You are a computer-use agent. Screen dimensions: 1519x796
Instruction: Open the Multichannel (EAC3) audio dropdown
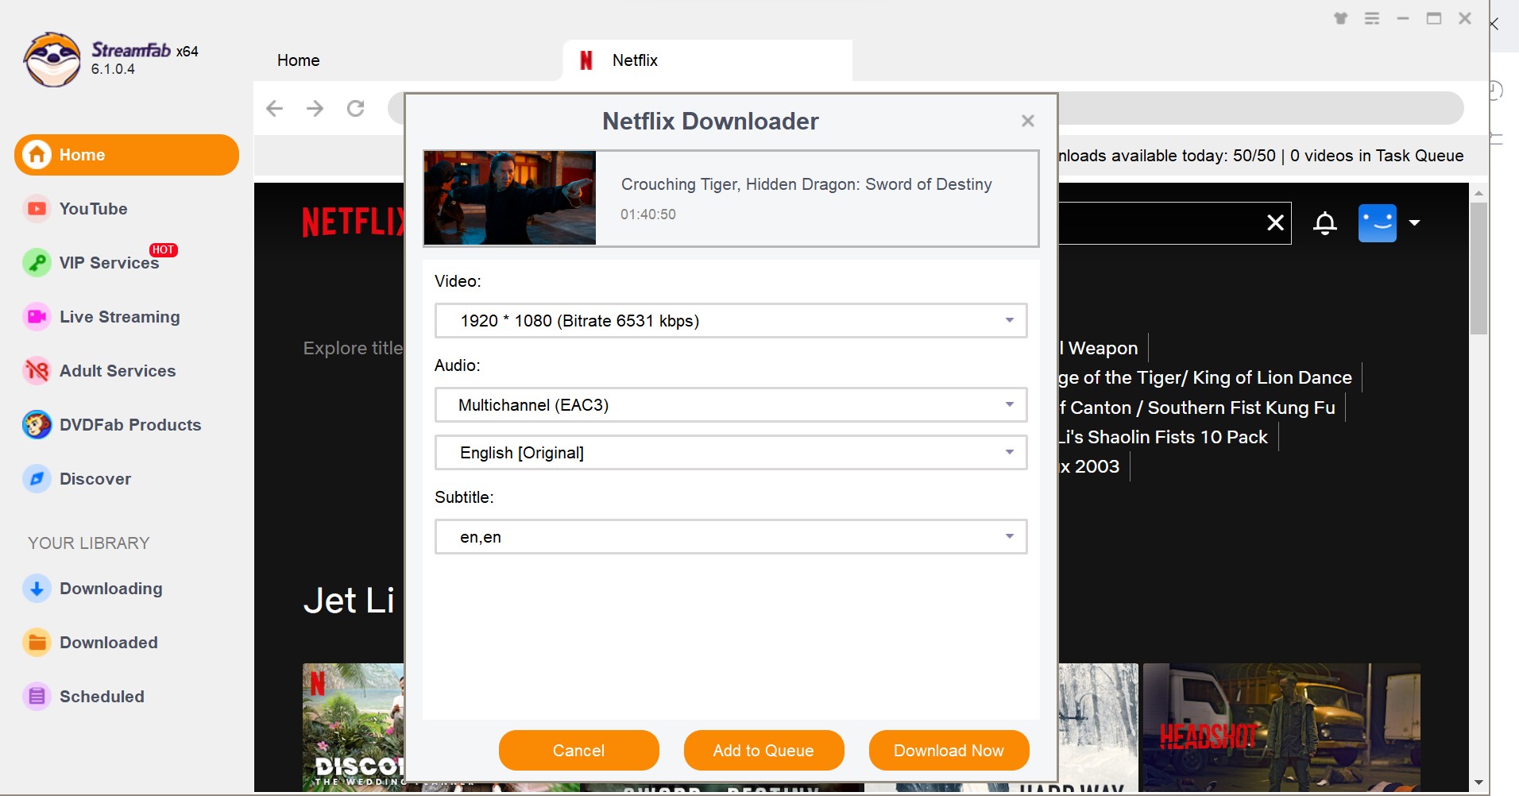click(x=731, y=405)
